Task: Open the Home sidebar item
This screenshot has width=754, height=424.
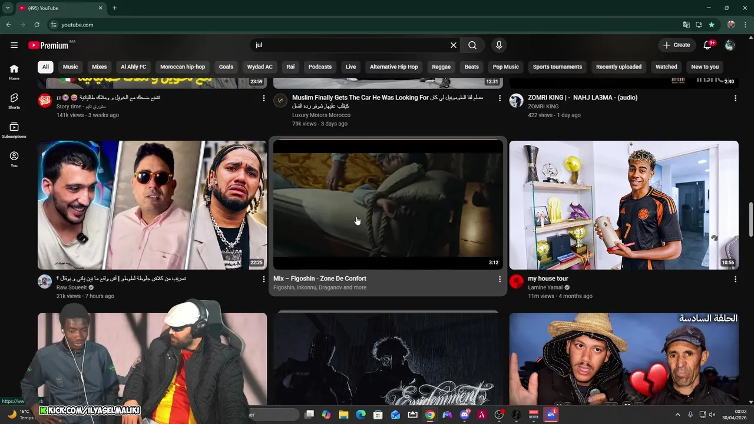Action: coord(14,72)
